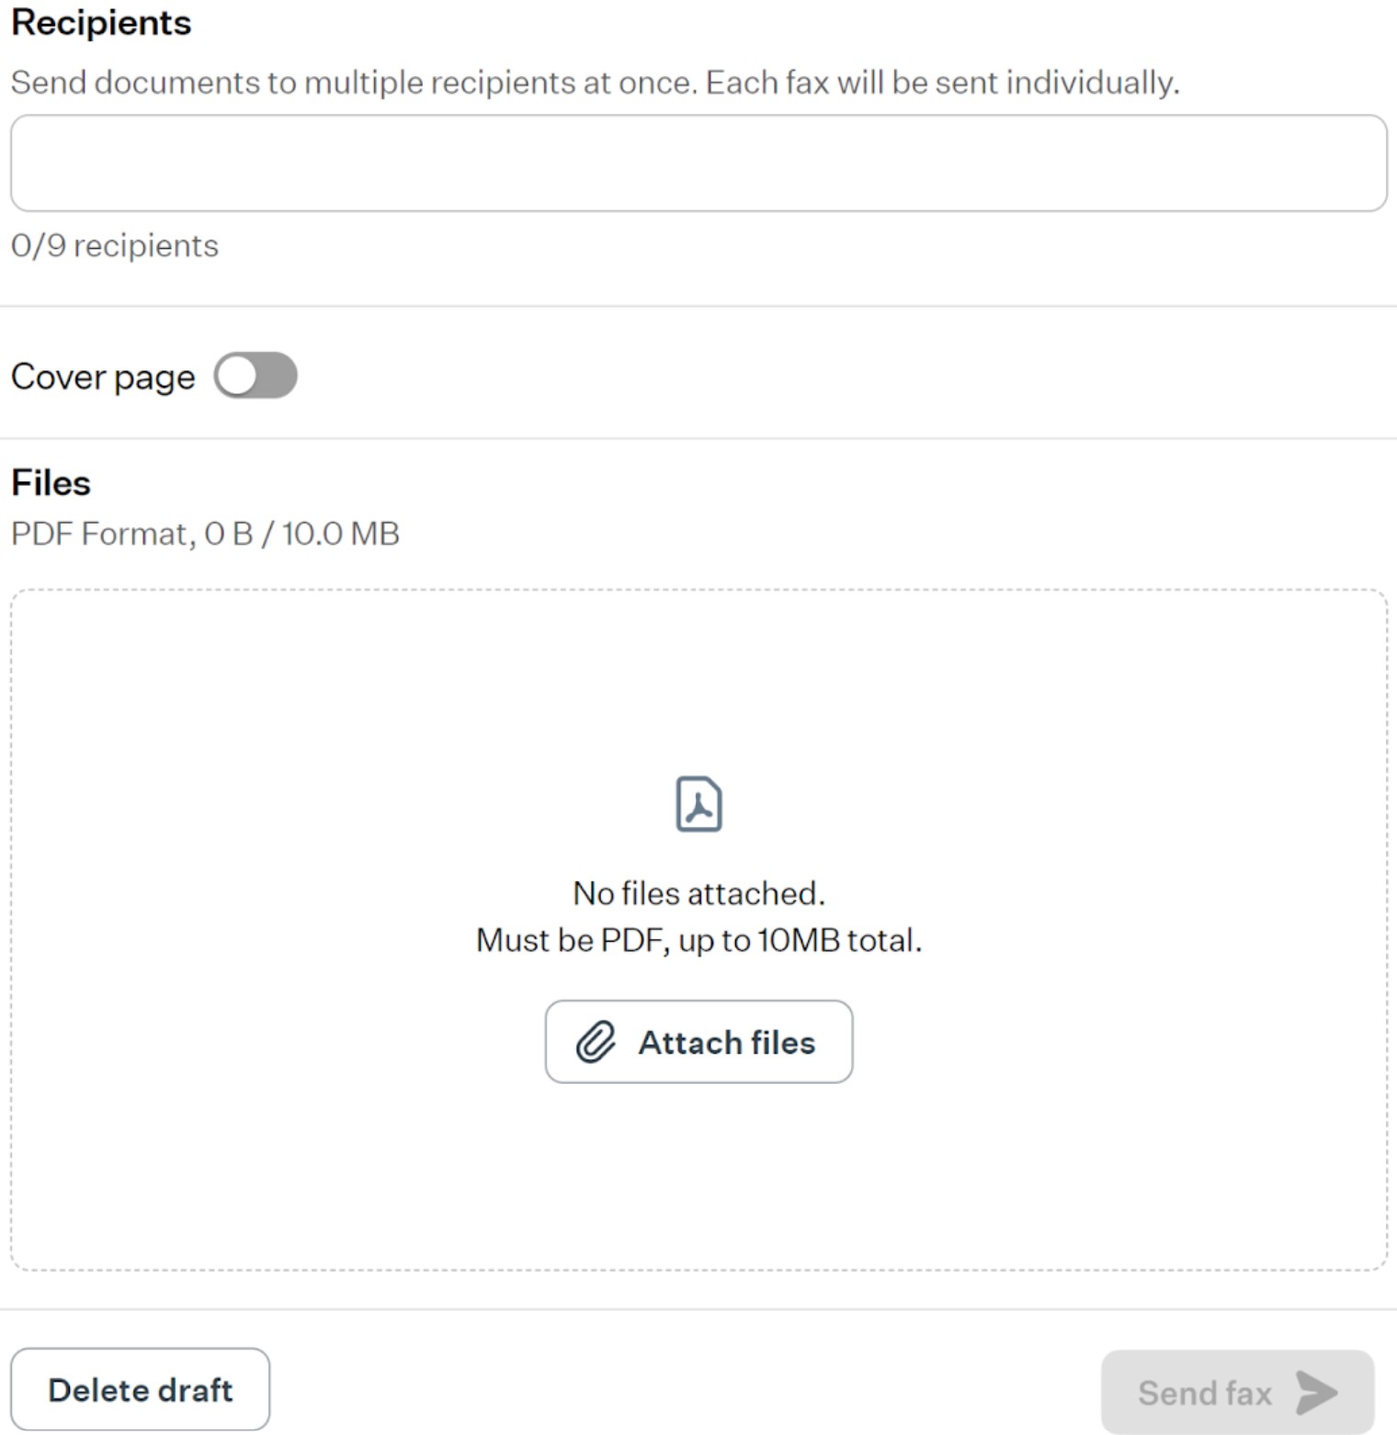The height and width of the screenshot is (1435, 1397).
Task: Click the 'Attach files' text label
Action: click(727, 1043)
